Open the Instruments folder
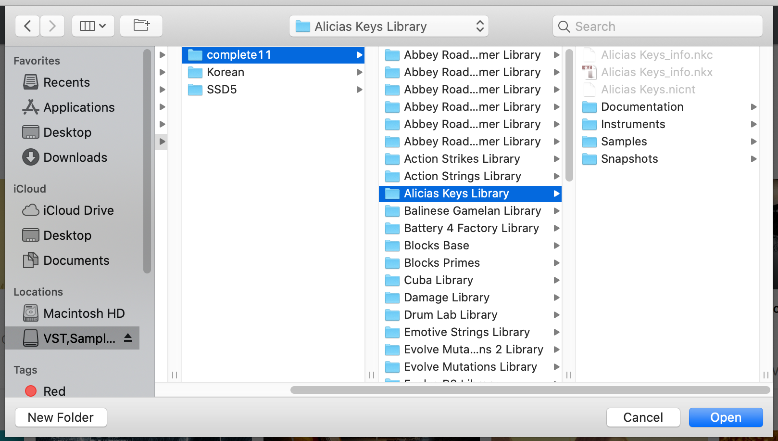The width and height of the screenshot is (778, 441). (x=667, y=124)
